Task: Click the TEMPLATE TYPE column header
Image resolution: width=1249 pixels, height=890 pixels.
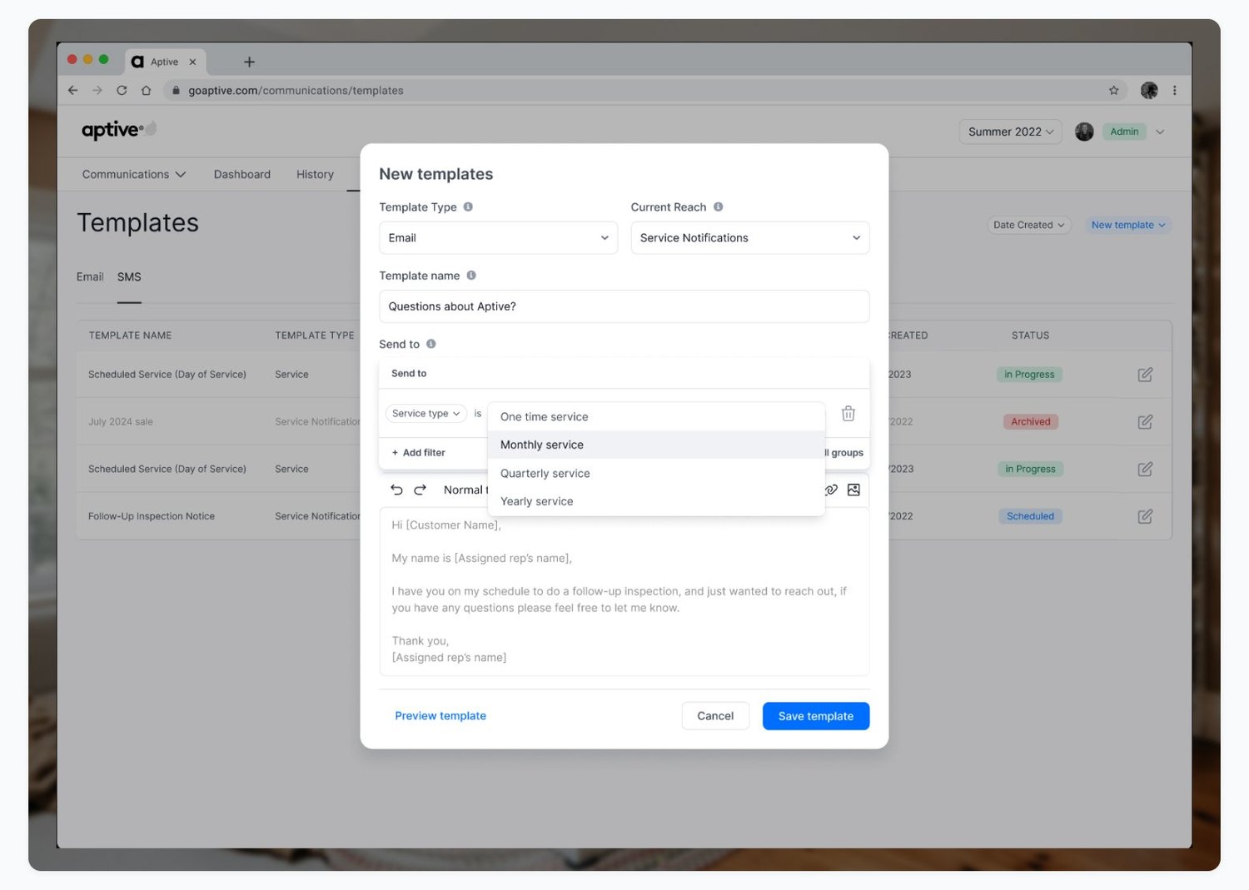Action: coord(315,336)
